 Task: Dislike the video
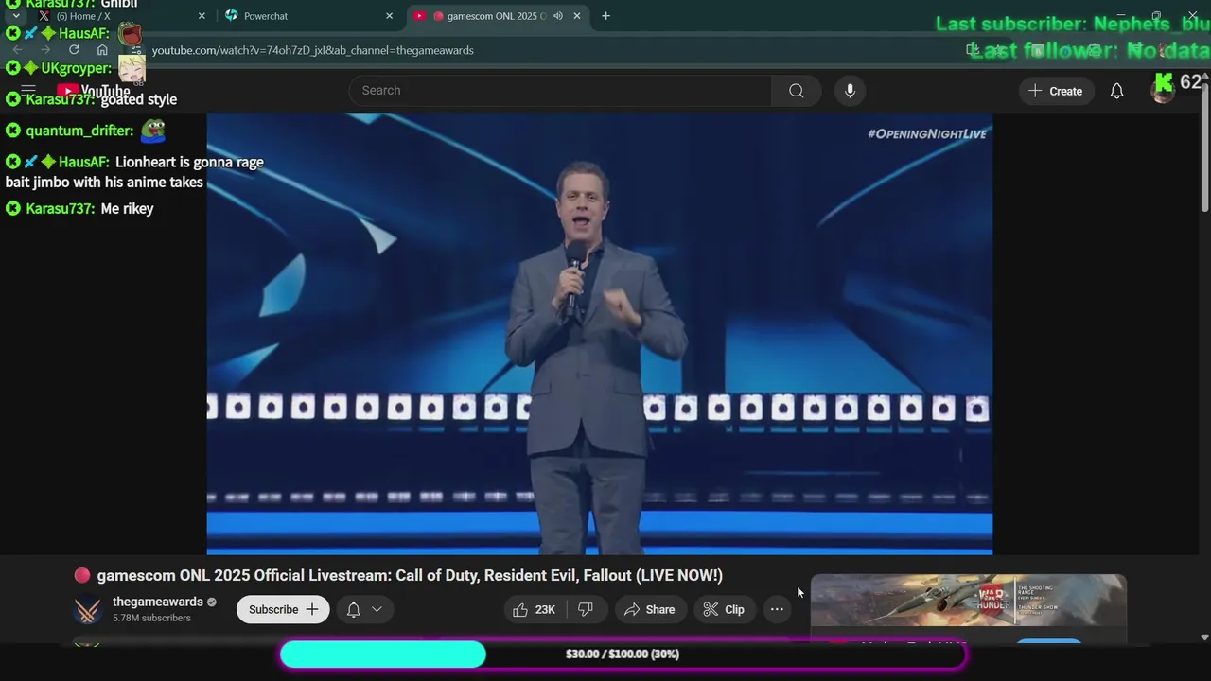click(x=587, y=609)
